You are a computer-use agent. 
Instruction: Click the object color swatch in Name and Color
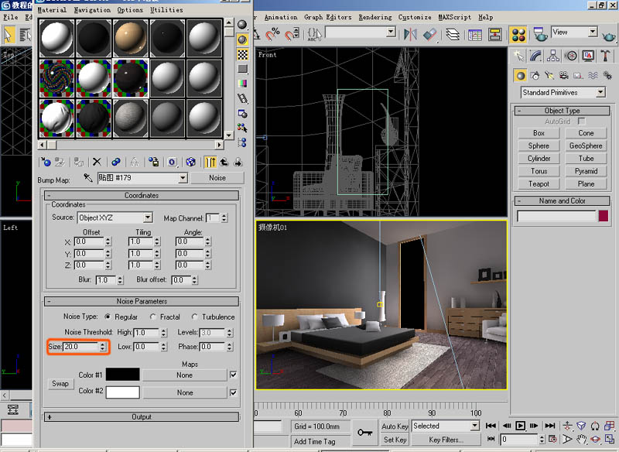click(604, 216)
